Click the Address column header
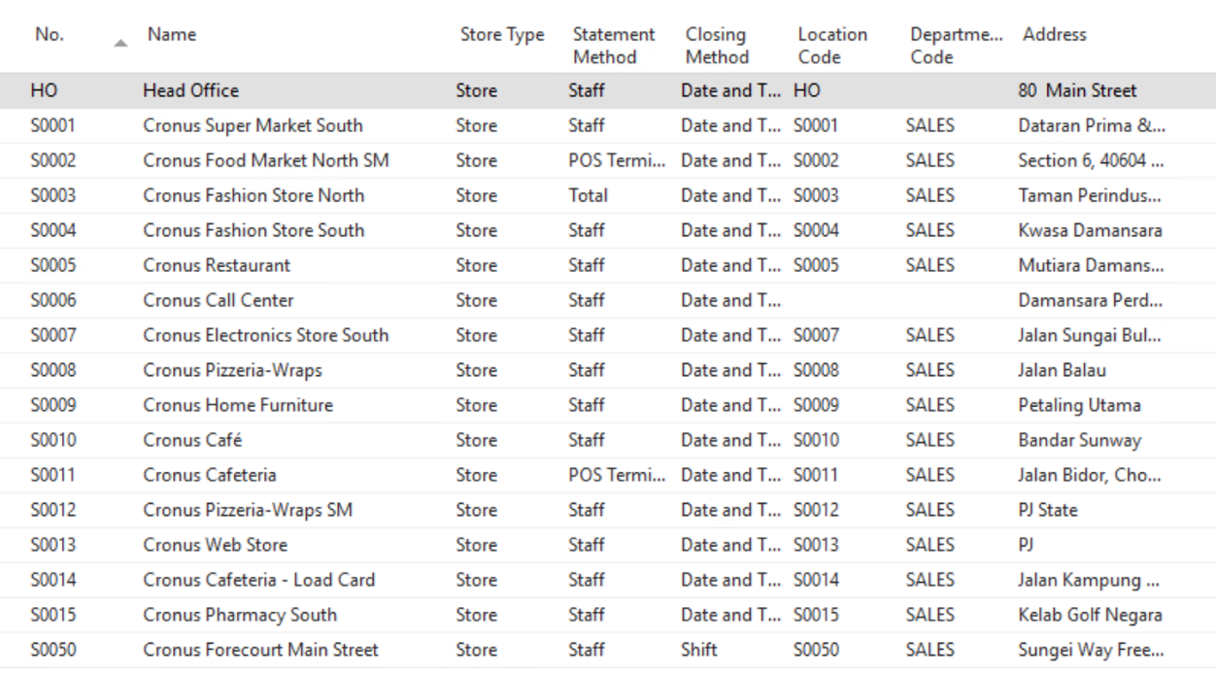The image size is (1216, 674). (x=1054, y=36)
